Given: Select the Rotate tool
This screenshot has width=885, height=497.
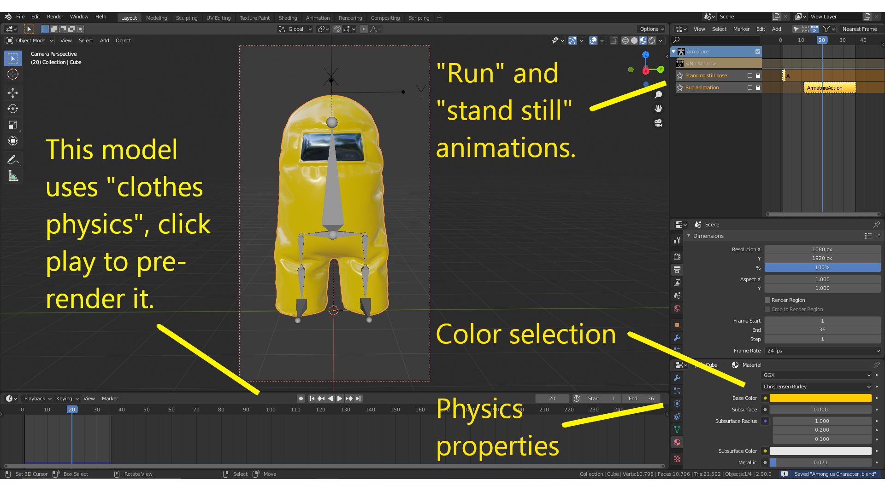Looking at the screenshot, I should pyautogui.click(x=13, y=109).
